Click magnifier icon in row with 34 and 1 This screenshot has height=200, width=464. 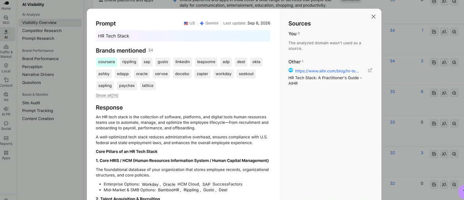pos(454,32)
